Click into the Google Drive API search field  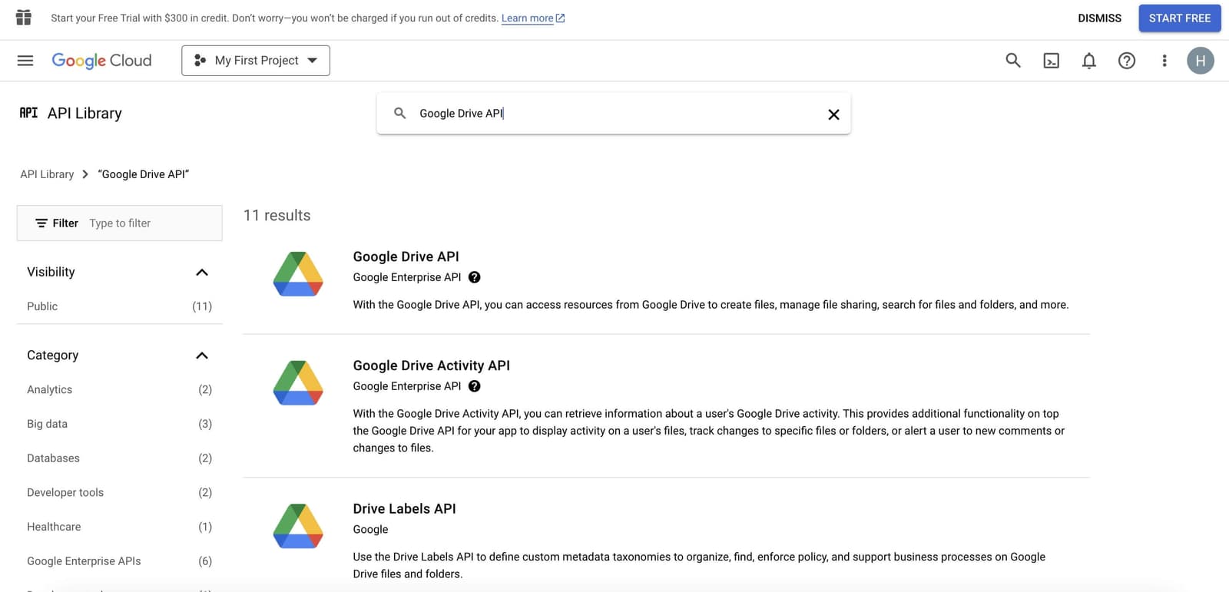point(614,114)
